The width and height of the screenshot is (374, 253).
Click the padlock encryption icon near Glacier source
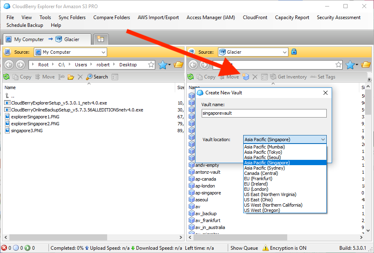click(294, 52)
